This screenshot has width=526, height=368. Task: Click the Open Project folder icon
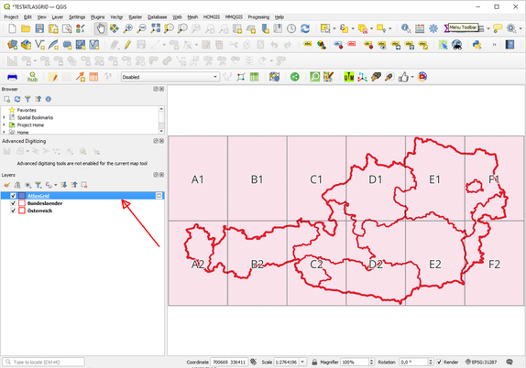(26, 28)
